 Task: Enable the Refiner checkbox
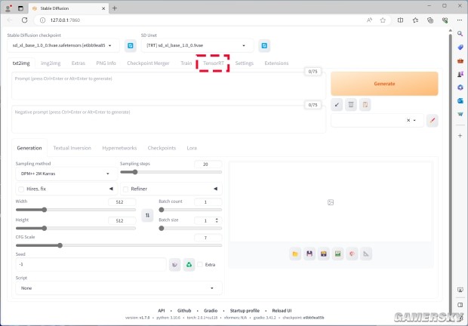[125, 189]
